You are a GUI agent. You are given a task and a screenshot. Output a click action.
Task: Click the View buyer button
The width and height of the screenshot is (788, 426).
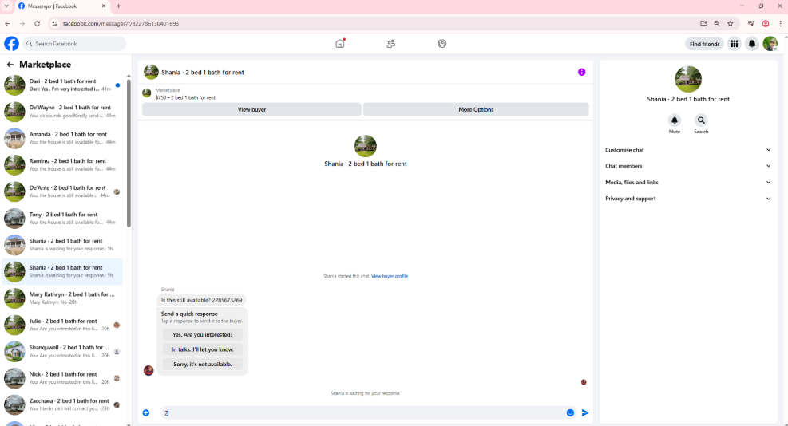click(251, 109)
